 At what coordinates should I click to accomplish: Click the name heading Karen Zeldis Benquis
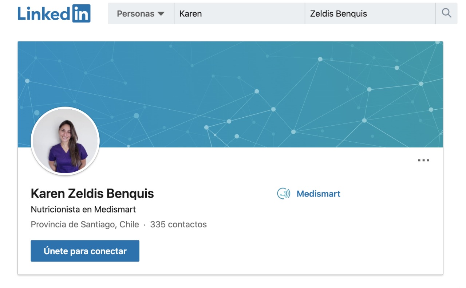click(92, 194)
